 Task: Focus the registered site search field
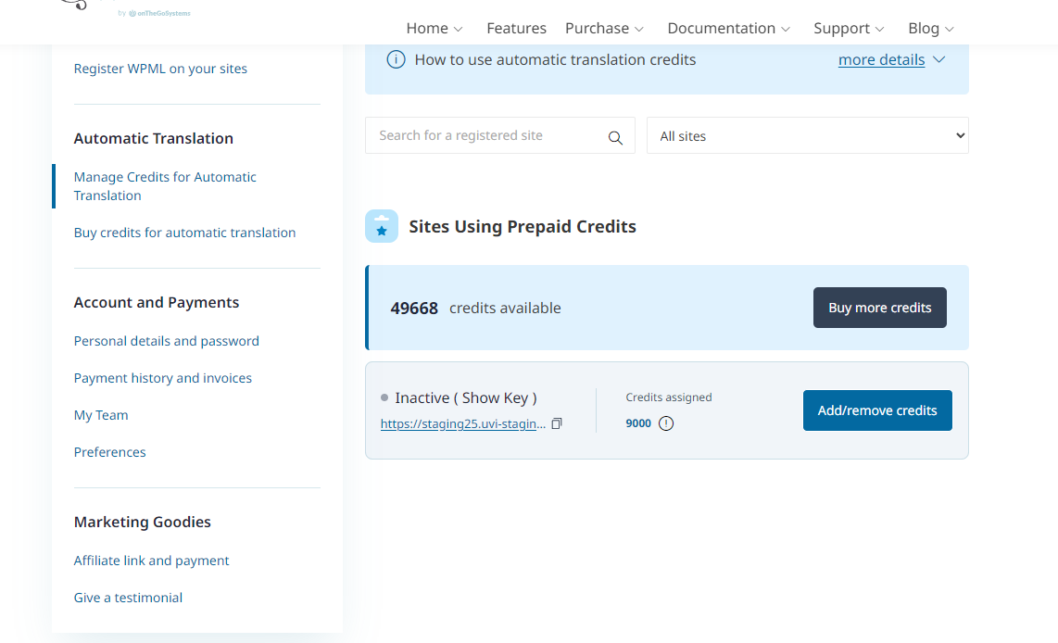coord(486,135)
